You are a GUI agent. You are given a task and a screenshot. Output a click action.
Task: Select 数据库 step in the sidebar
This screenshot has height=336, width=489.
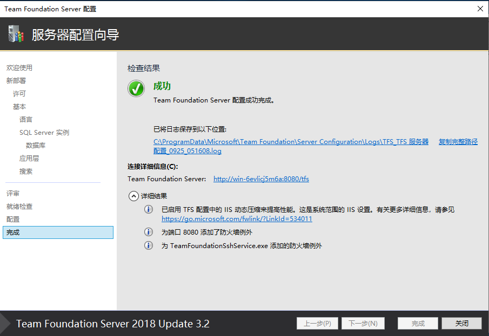pos(36,146)
